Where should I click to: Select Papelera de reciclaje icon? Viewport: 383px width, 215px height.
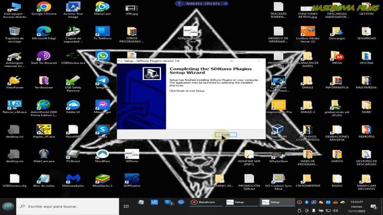[14, 35]
